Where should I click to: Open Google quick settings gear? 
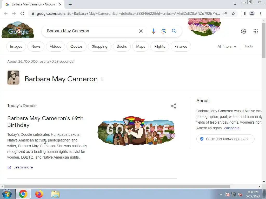(244, 31)
